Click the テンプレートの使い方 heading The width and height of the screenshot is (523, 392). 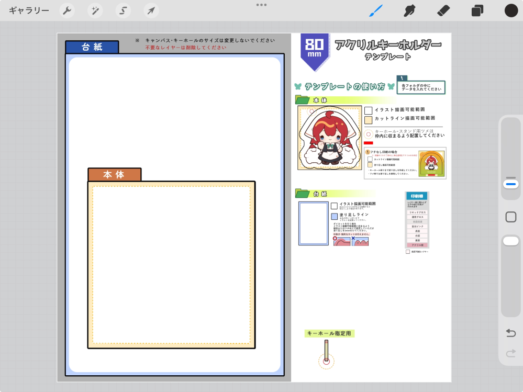[345, 87]
